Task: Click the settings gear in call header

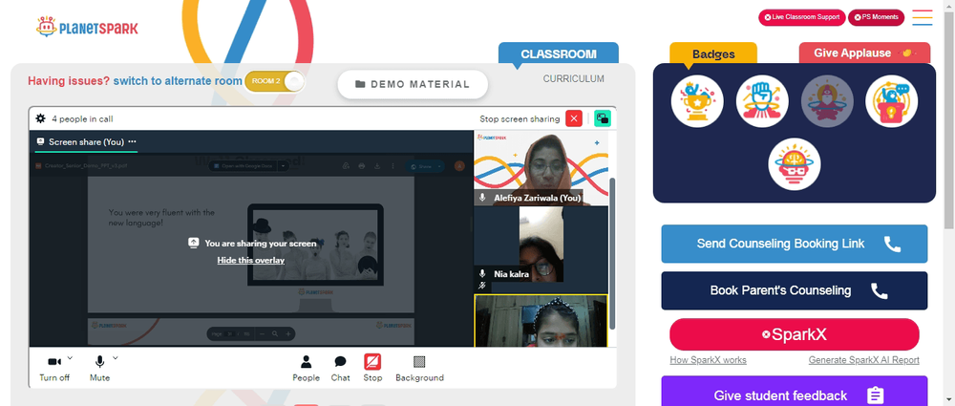Action: [x=40, y=118]
